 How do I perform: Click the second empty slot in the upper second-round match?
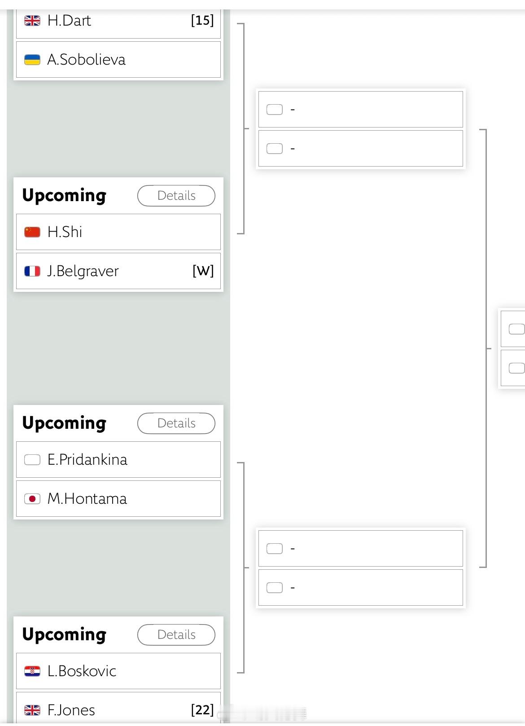click(361, 149)
